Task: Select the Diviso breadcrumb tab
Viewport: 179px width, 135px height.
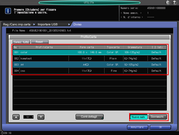Action: click(x=78, y=24)
